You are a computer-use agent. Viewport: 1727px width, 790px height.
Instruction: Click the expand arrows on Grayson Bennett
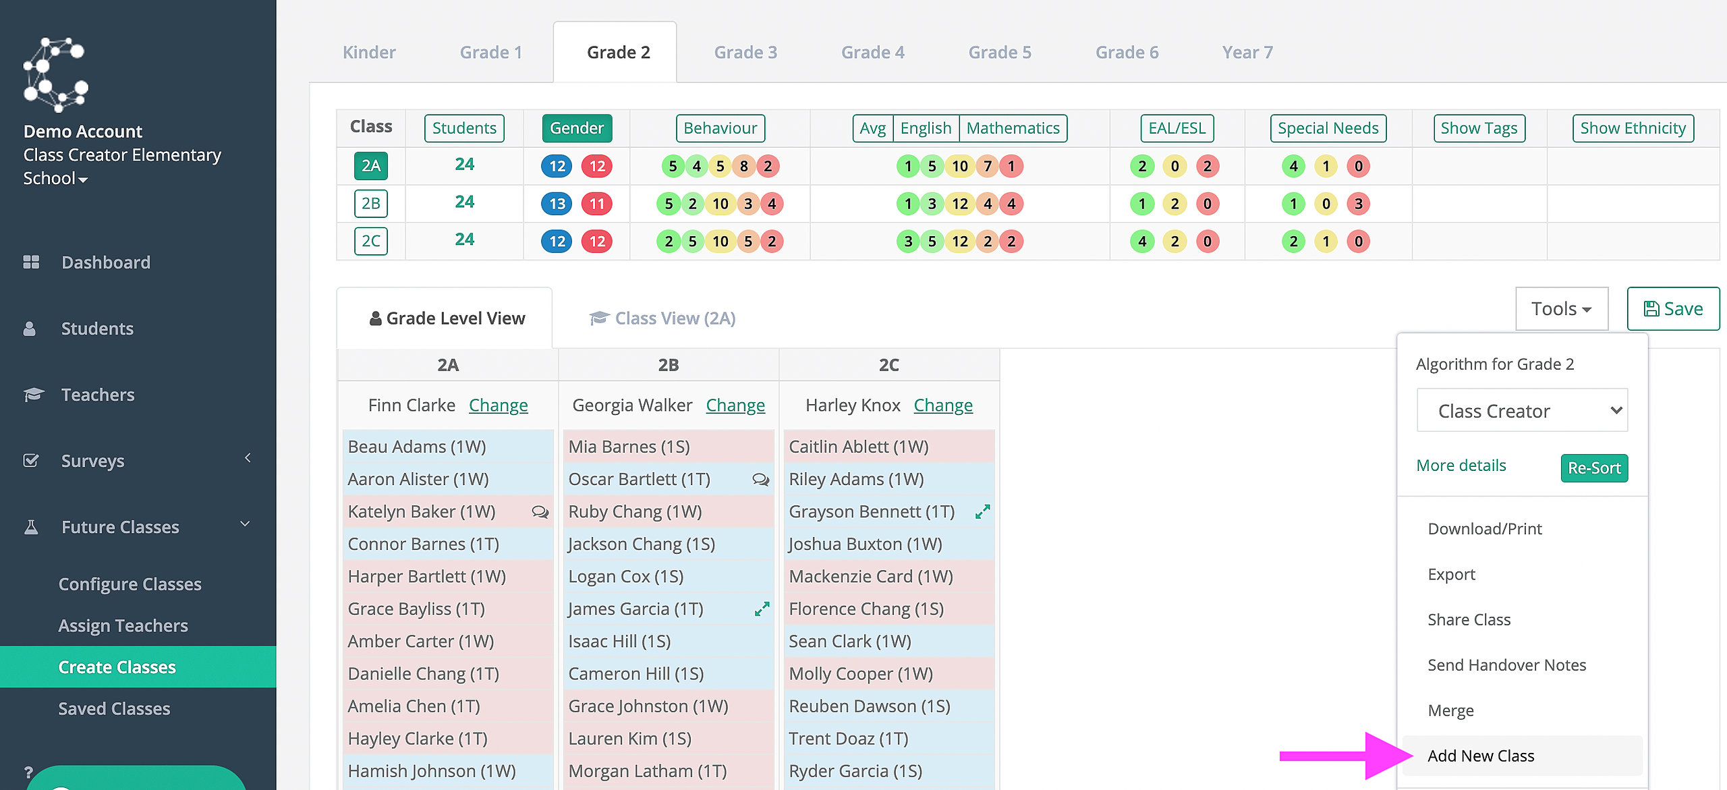pyautogui.click(x=982, y=512)
